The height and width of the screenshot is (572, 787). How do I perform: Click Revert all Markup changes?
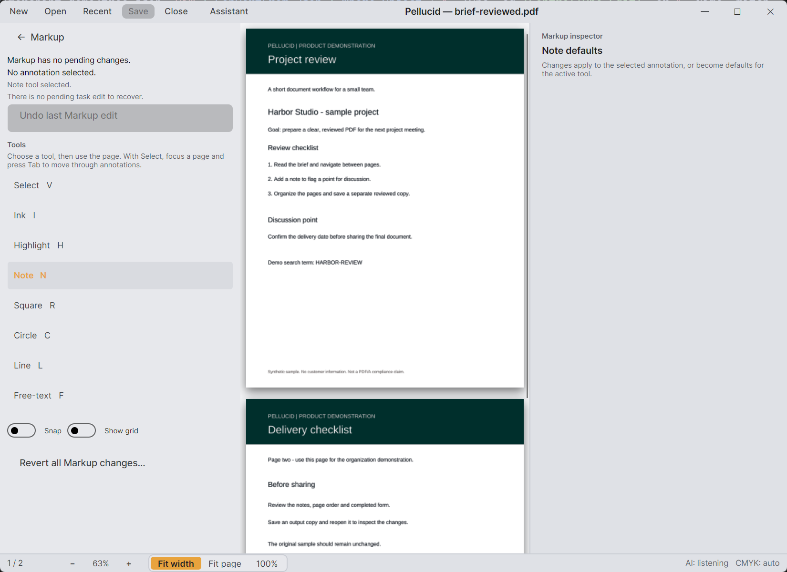tap(83, 463)
